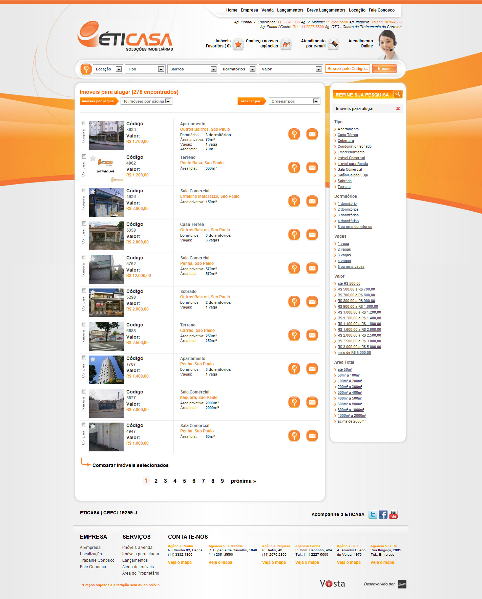View details of listing code 4936

pyautogui.click(x=294, y=201)
